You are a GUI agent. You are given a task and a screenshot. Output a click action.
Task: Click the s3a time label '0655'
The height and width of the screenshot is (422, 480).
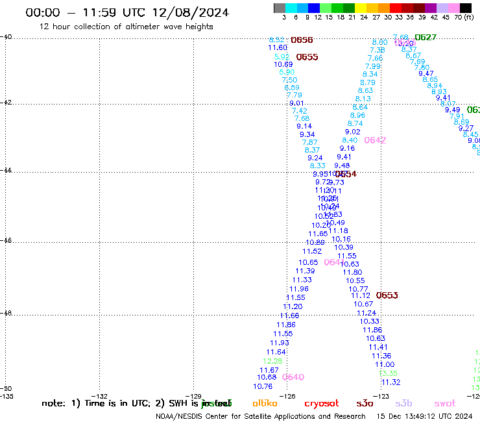point(307,57)
